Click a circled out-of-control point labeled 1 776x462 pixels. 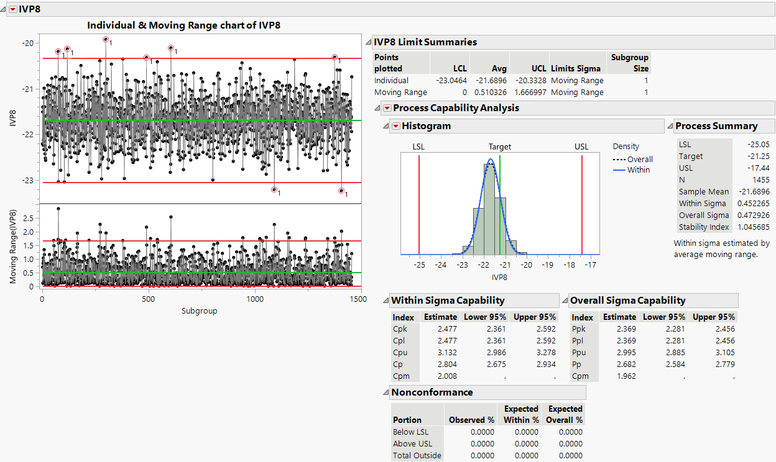pyautogui.click(x=106, y=40)
